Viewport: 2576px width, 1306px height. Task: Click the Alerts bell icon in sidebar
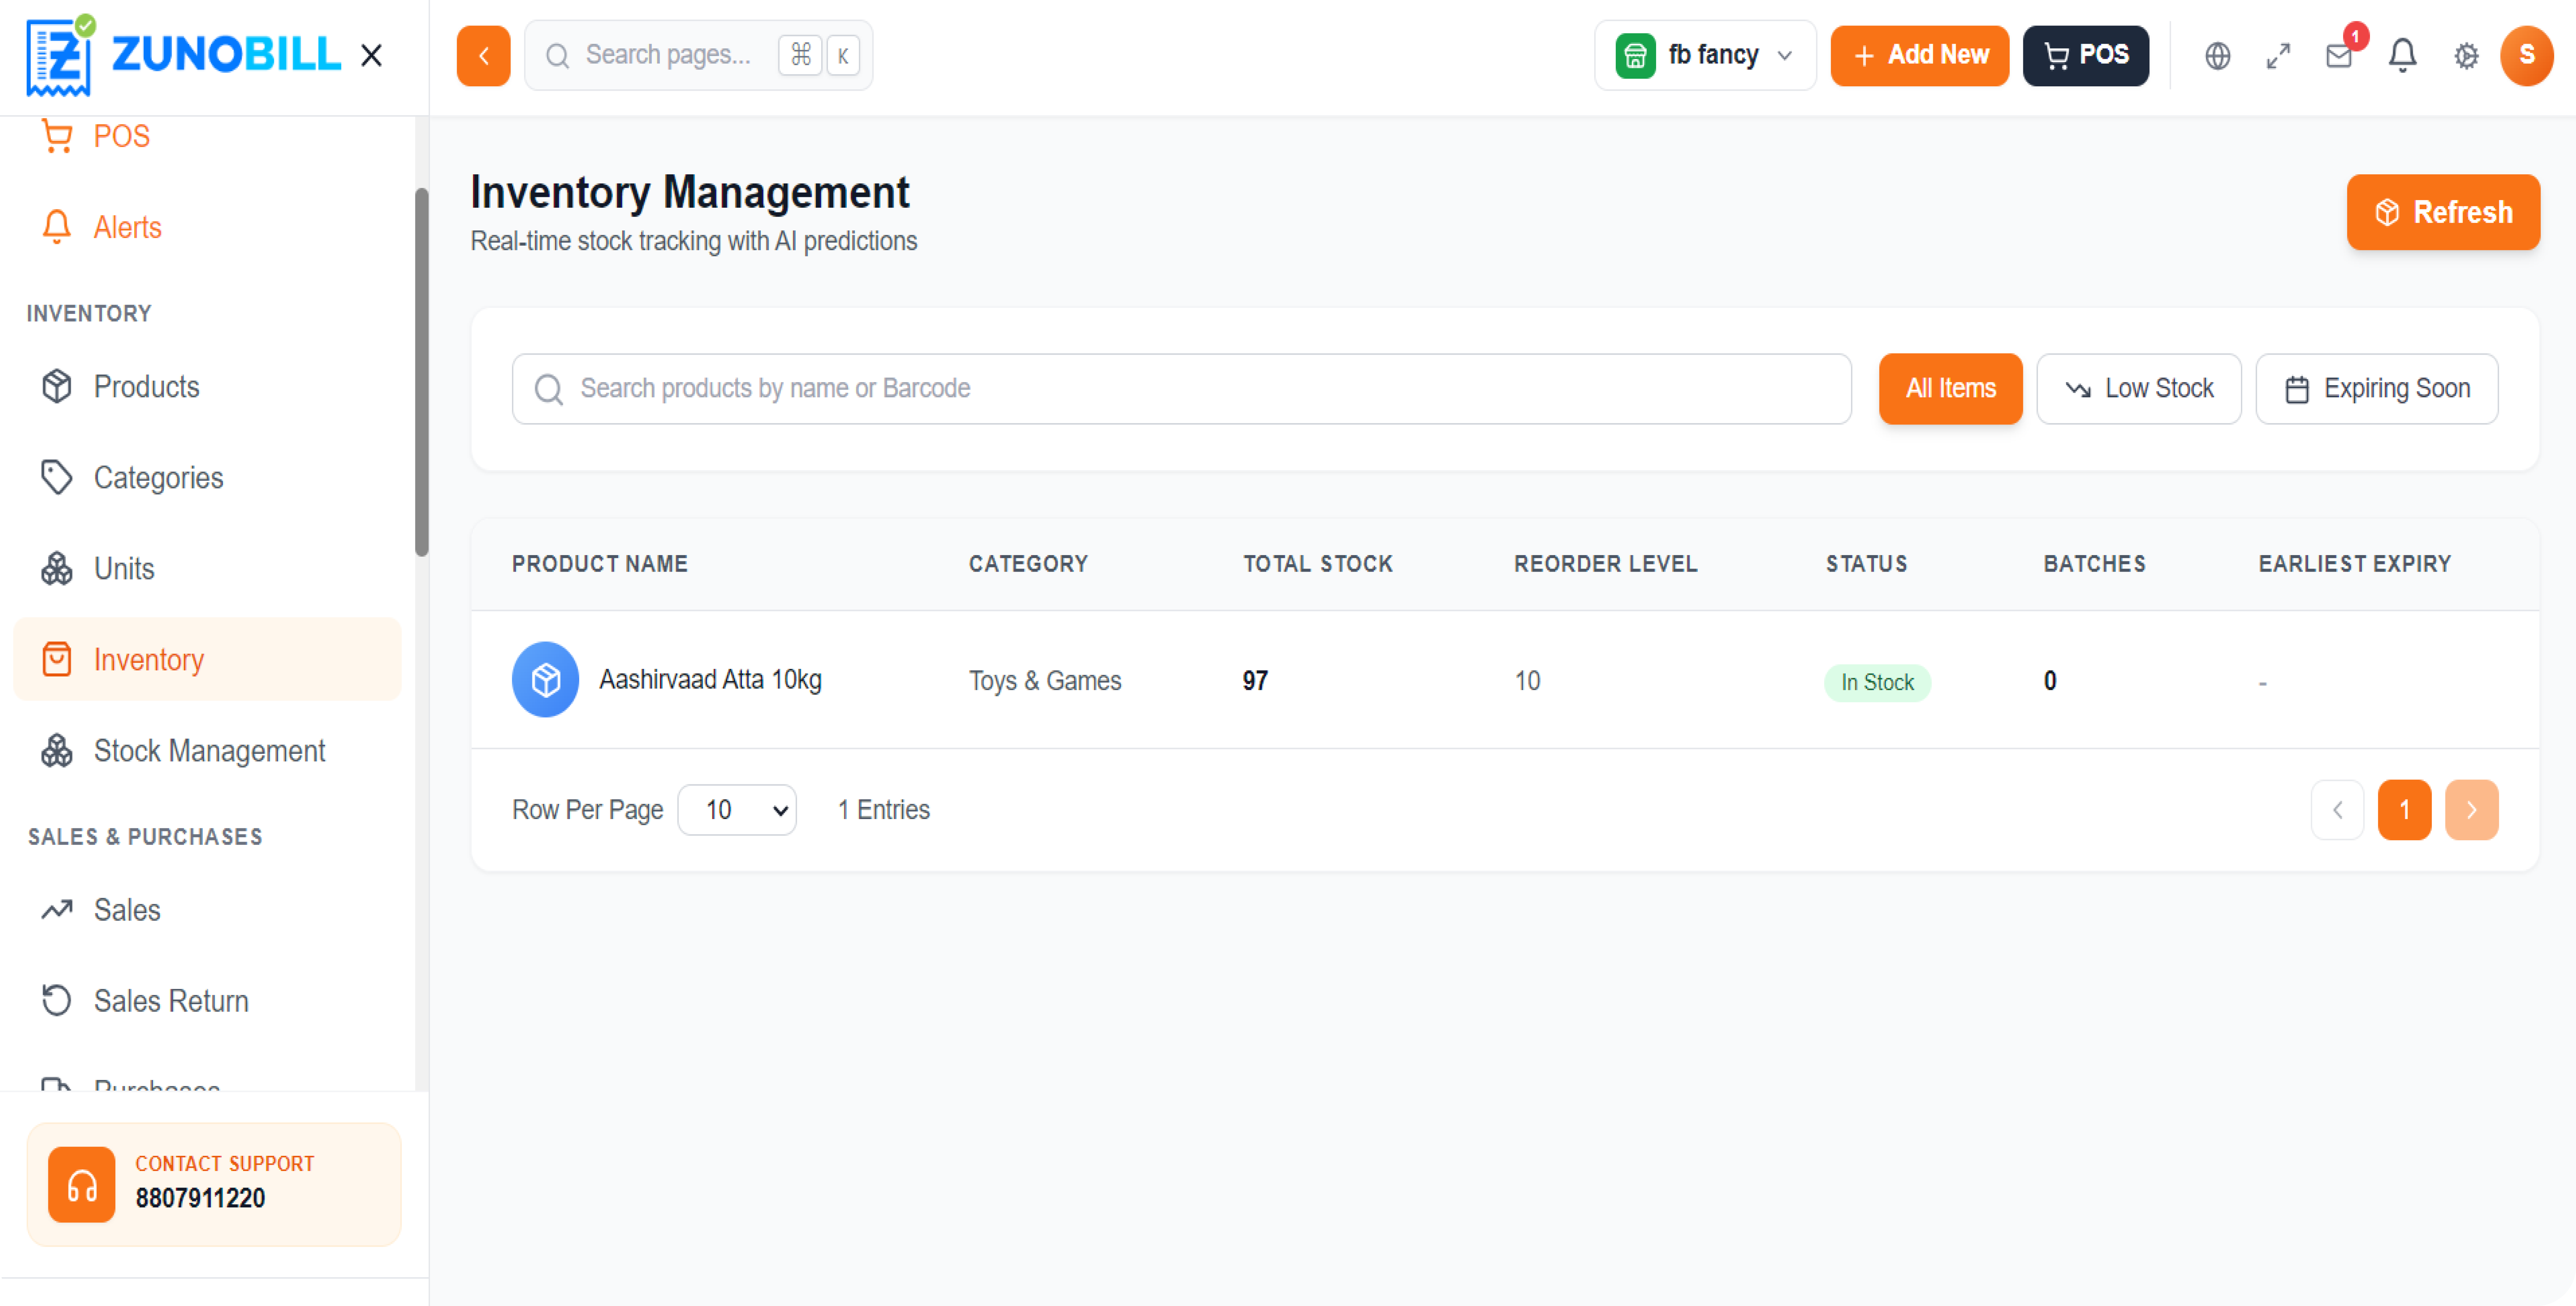(57, 227)
